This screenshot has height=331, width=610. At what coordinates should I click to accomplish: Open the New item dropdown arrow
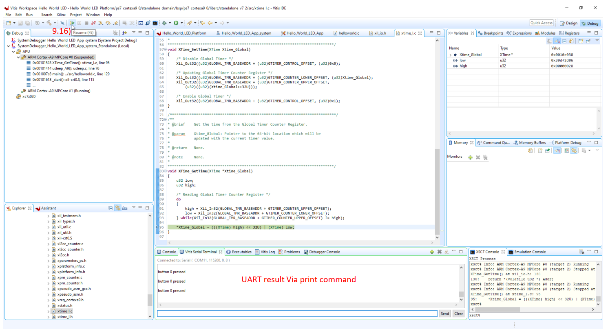point(14,23)
